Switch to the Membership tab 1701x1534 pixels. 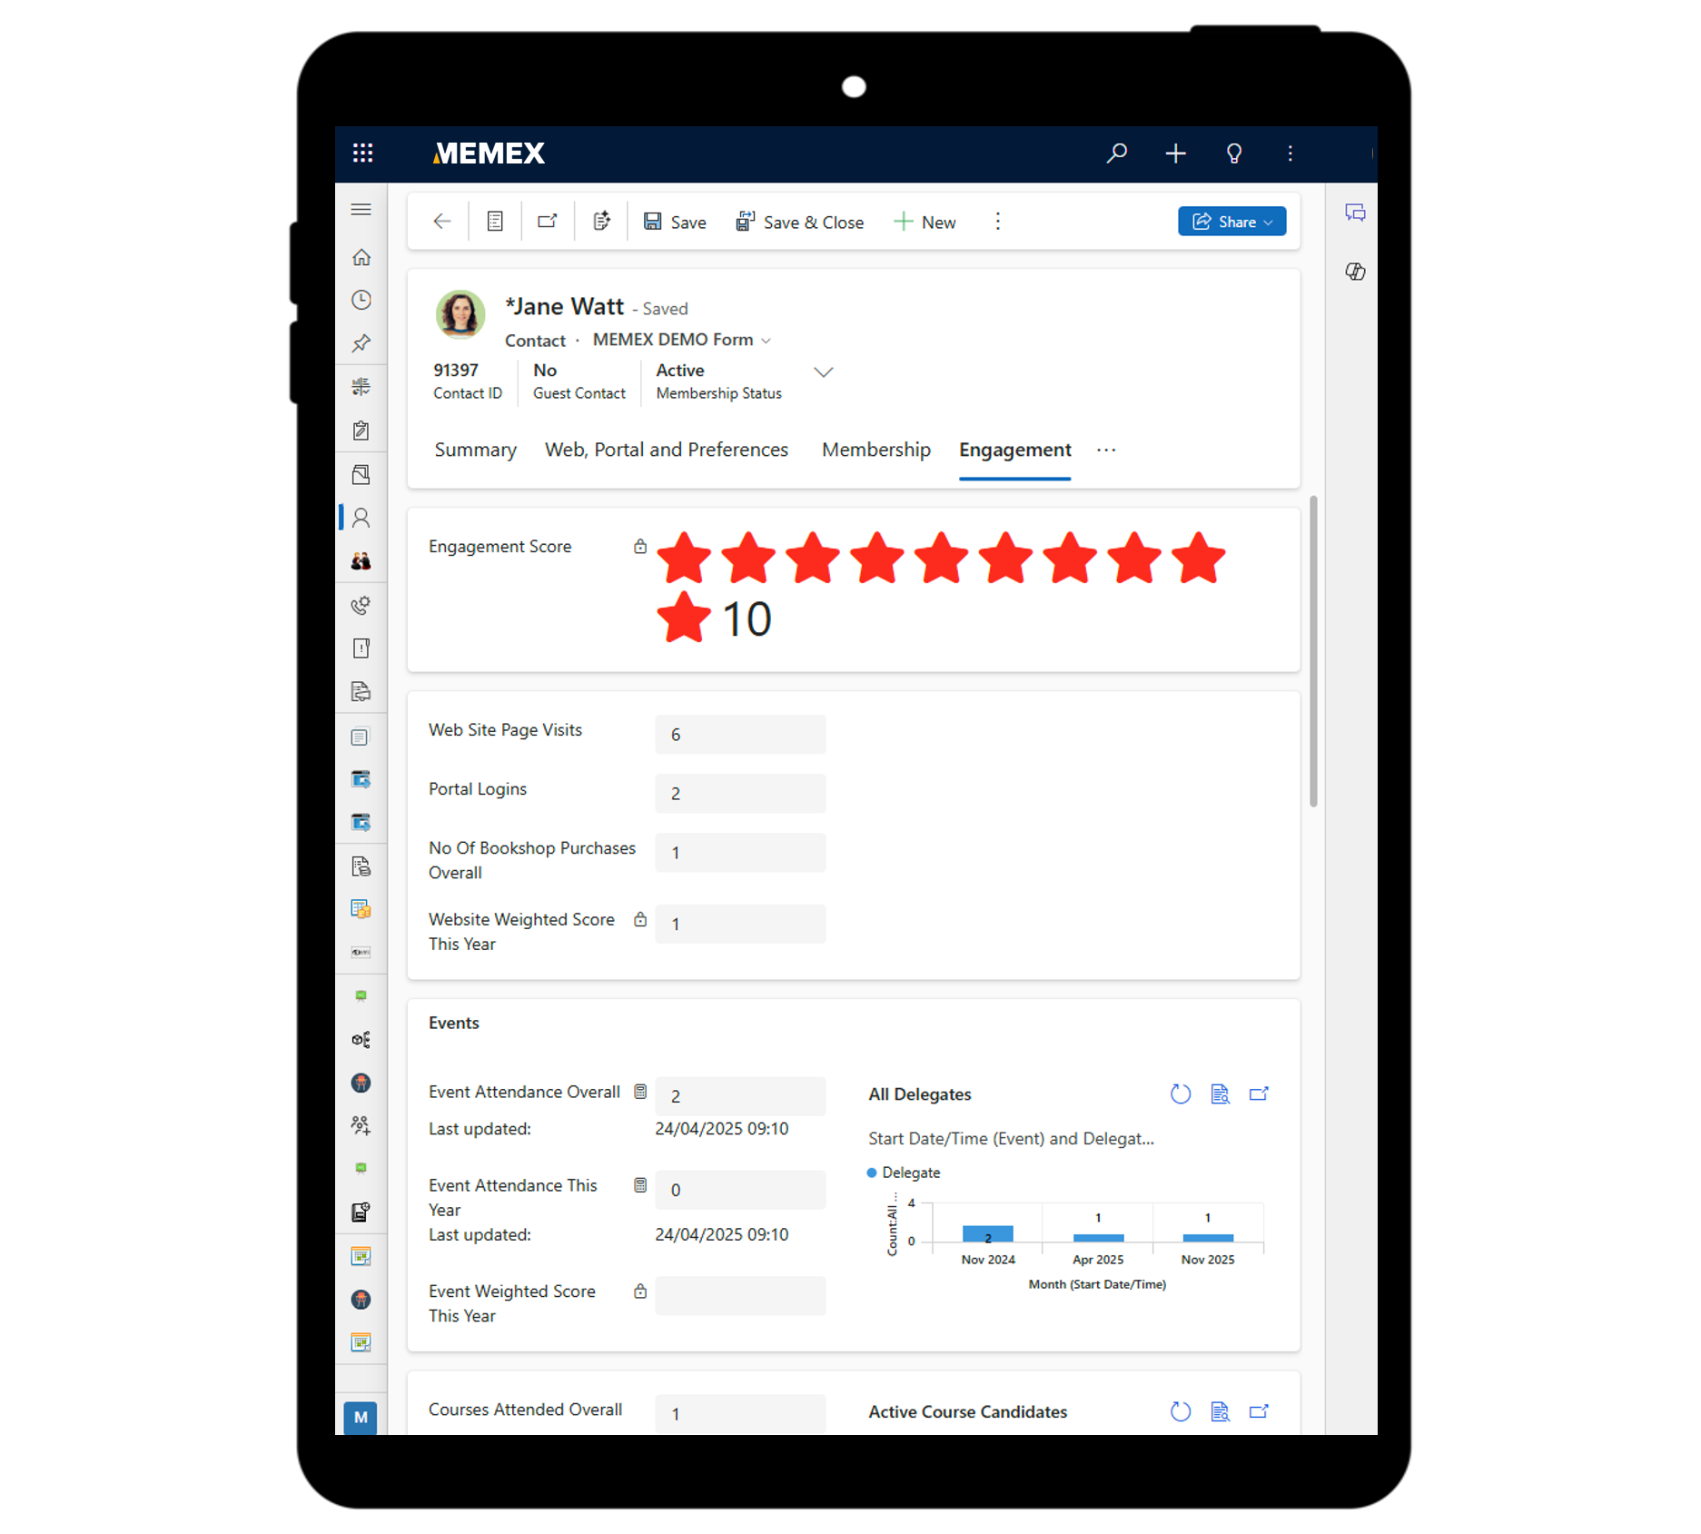coord(875,450)
